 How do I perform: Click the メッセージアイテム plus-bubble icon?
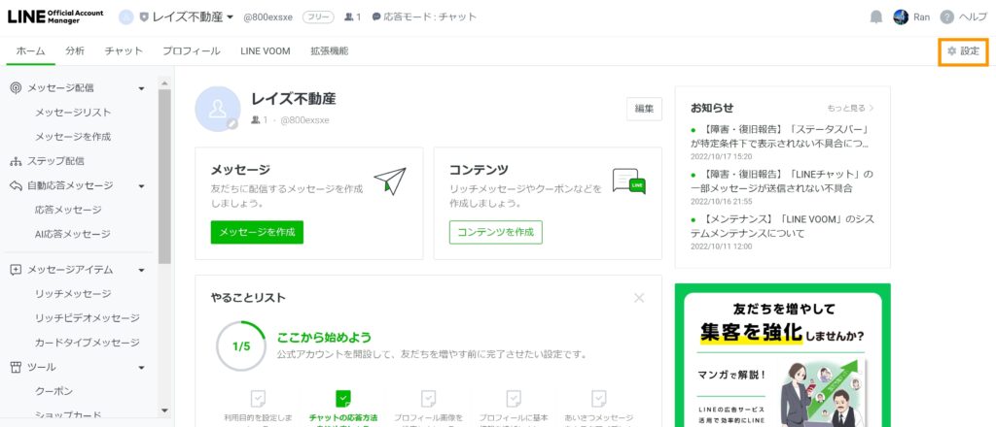click(16, 270)
